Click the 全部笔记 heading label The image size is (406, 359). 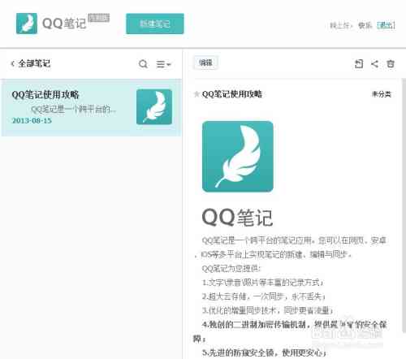(x=34, y=63)
